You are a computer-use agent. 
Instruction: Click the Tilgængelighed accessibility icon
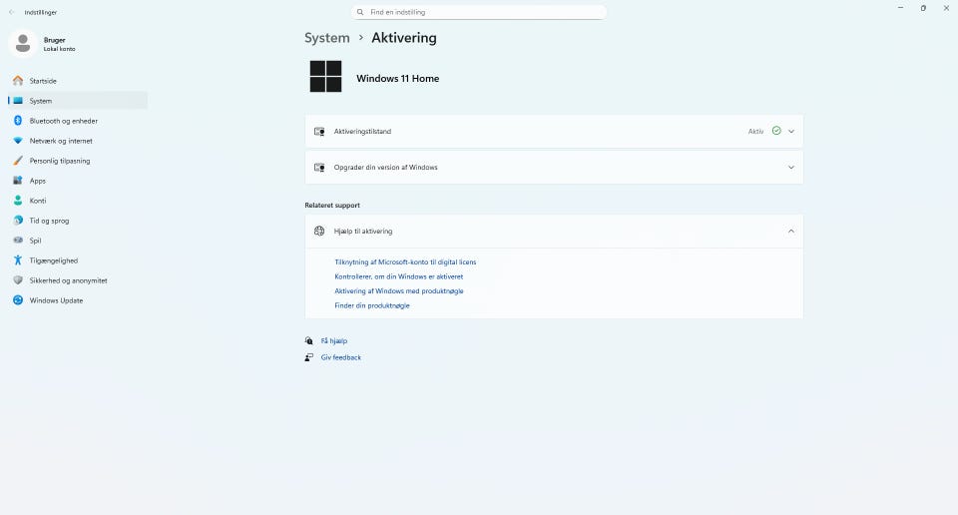tap(18, 260)
